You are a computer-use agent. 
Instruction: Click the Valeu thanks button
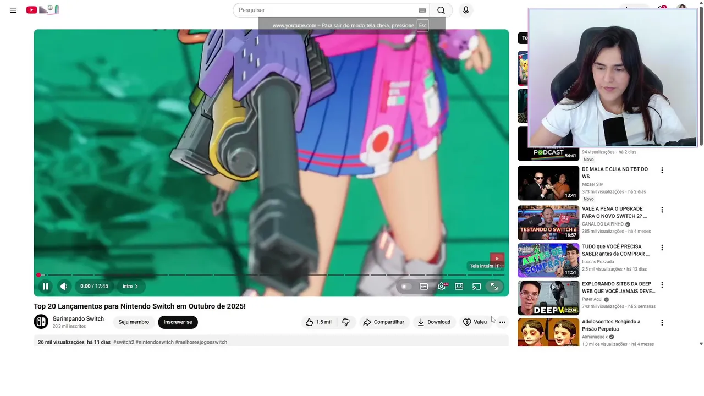pos(475,322)
